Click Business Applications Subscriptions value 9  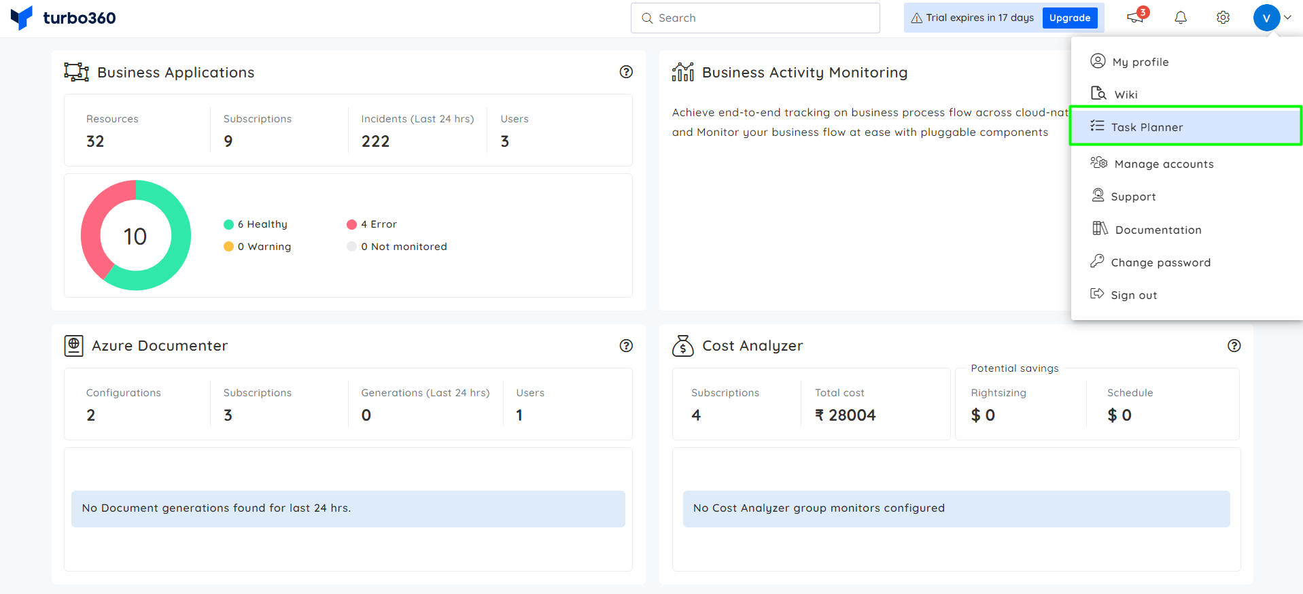228,141
